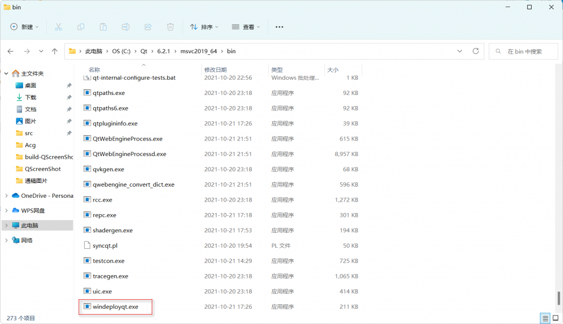Switch to large thumbnails view in status bar
Image resolution: width=563 pixels, height=324 pixels.
(x=555, y=319)
